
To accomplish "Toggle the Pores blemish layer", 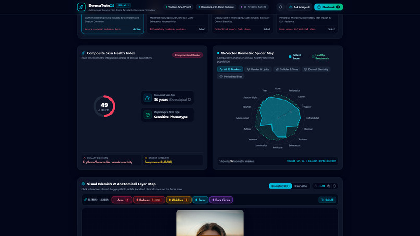I will click(x=200, y=200).
